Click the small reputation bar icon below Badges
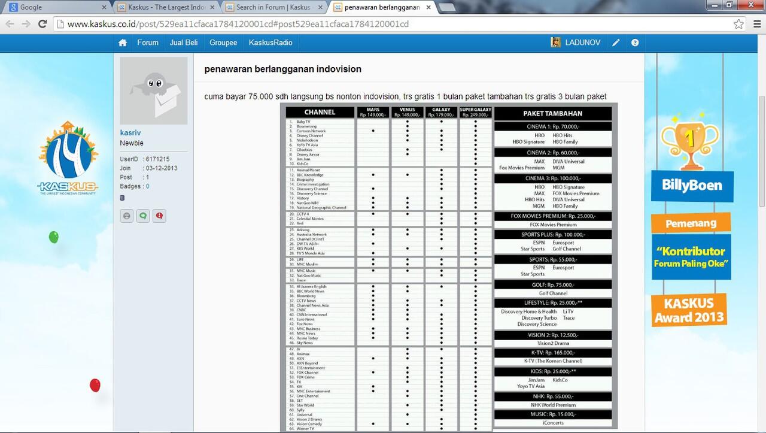The height and width of the screenshot is (433, 766). coord(122,198)
